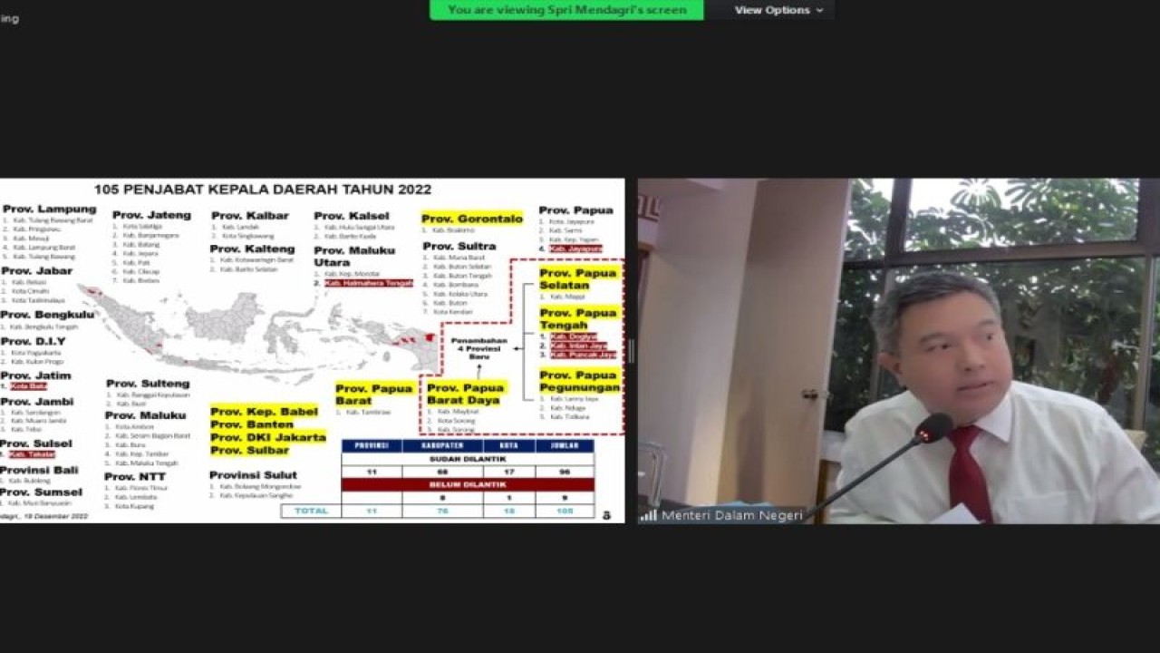Select the Menteri Dalam Negeri name label
This screenshot has height=653, width=1160.
731,515
